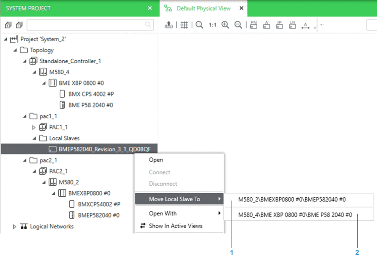
Task: Expand the PAC1_1 node
Action: click(34, 127)
